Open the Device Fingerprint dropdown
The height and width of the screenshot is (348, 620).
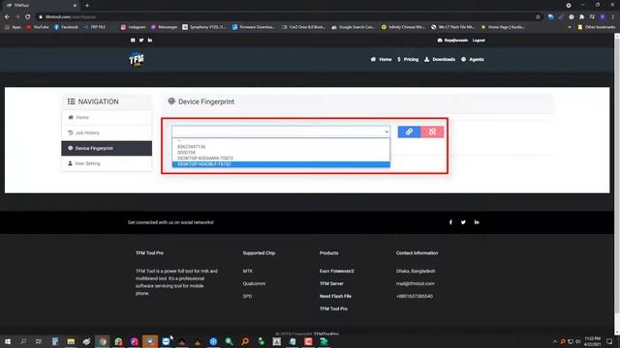point(281,131)
